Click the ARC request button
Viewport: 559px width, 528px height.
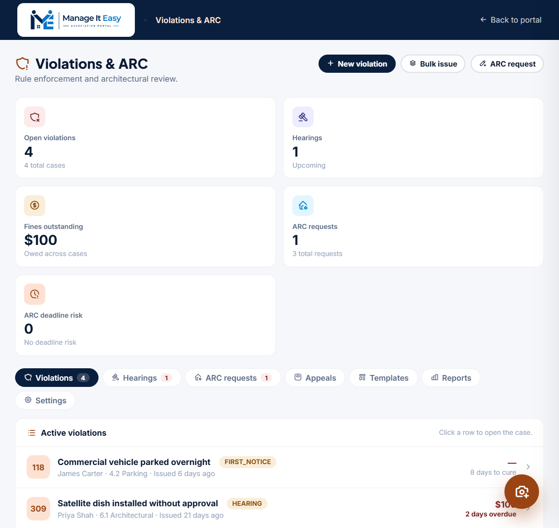pos(507,64)
